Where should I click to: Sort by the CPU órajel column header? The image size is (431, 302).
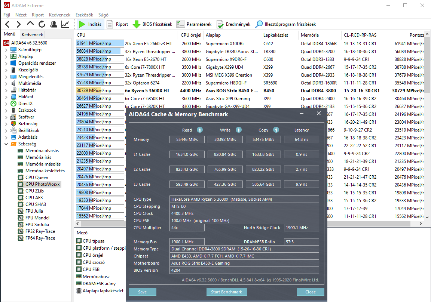pyautogui.click(x=191, y=35)
